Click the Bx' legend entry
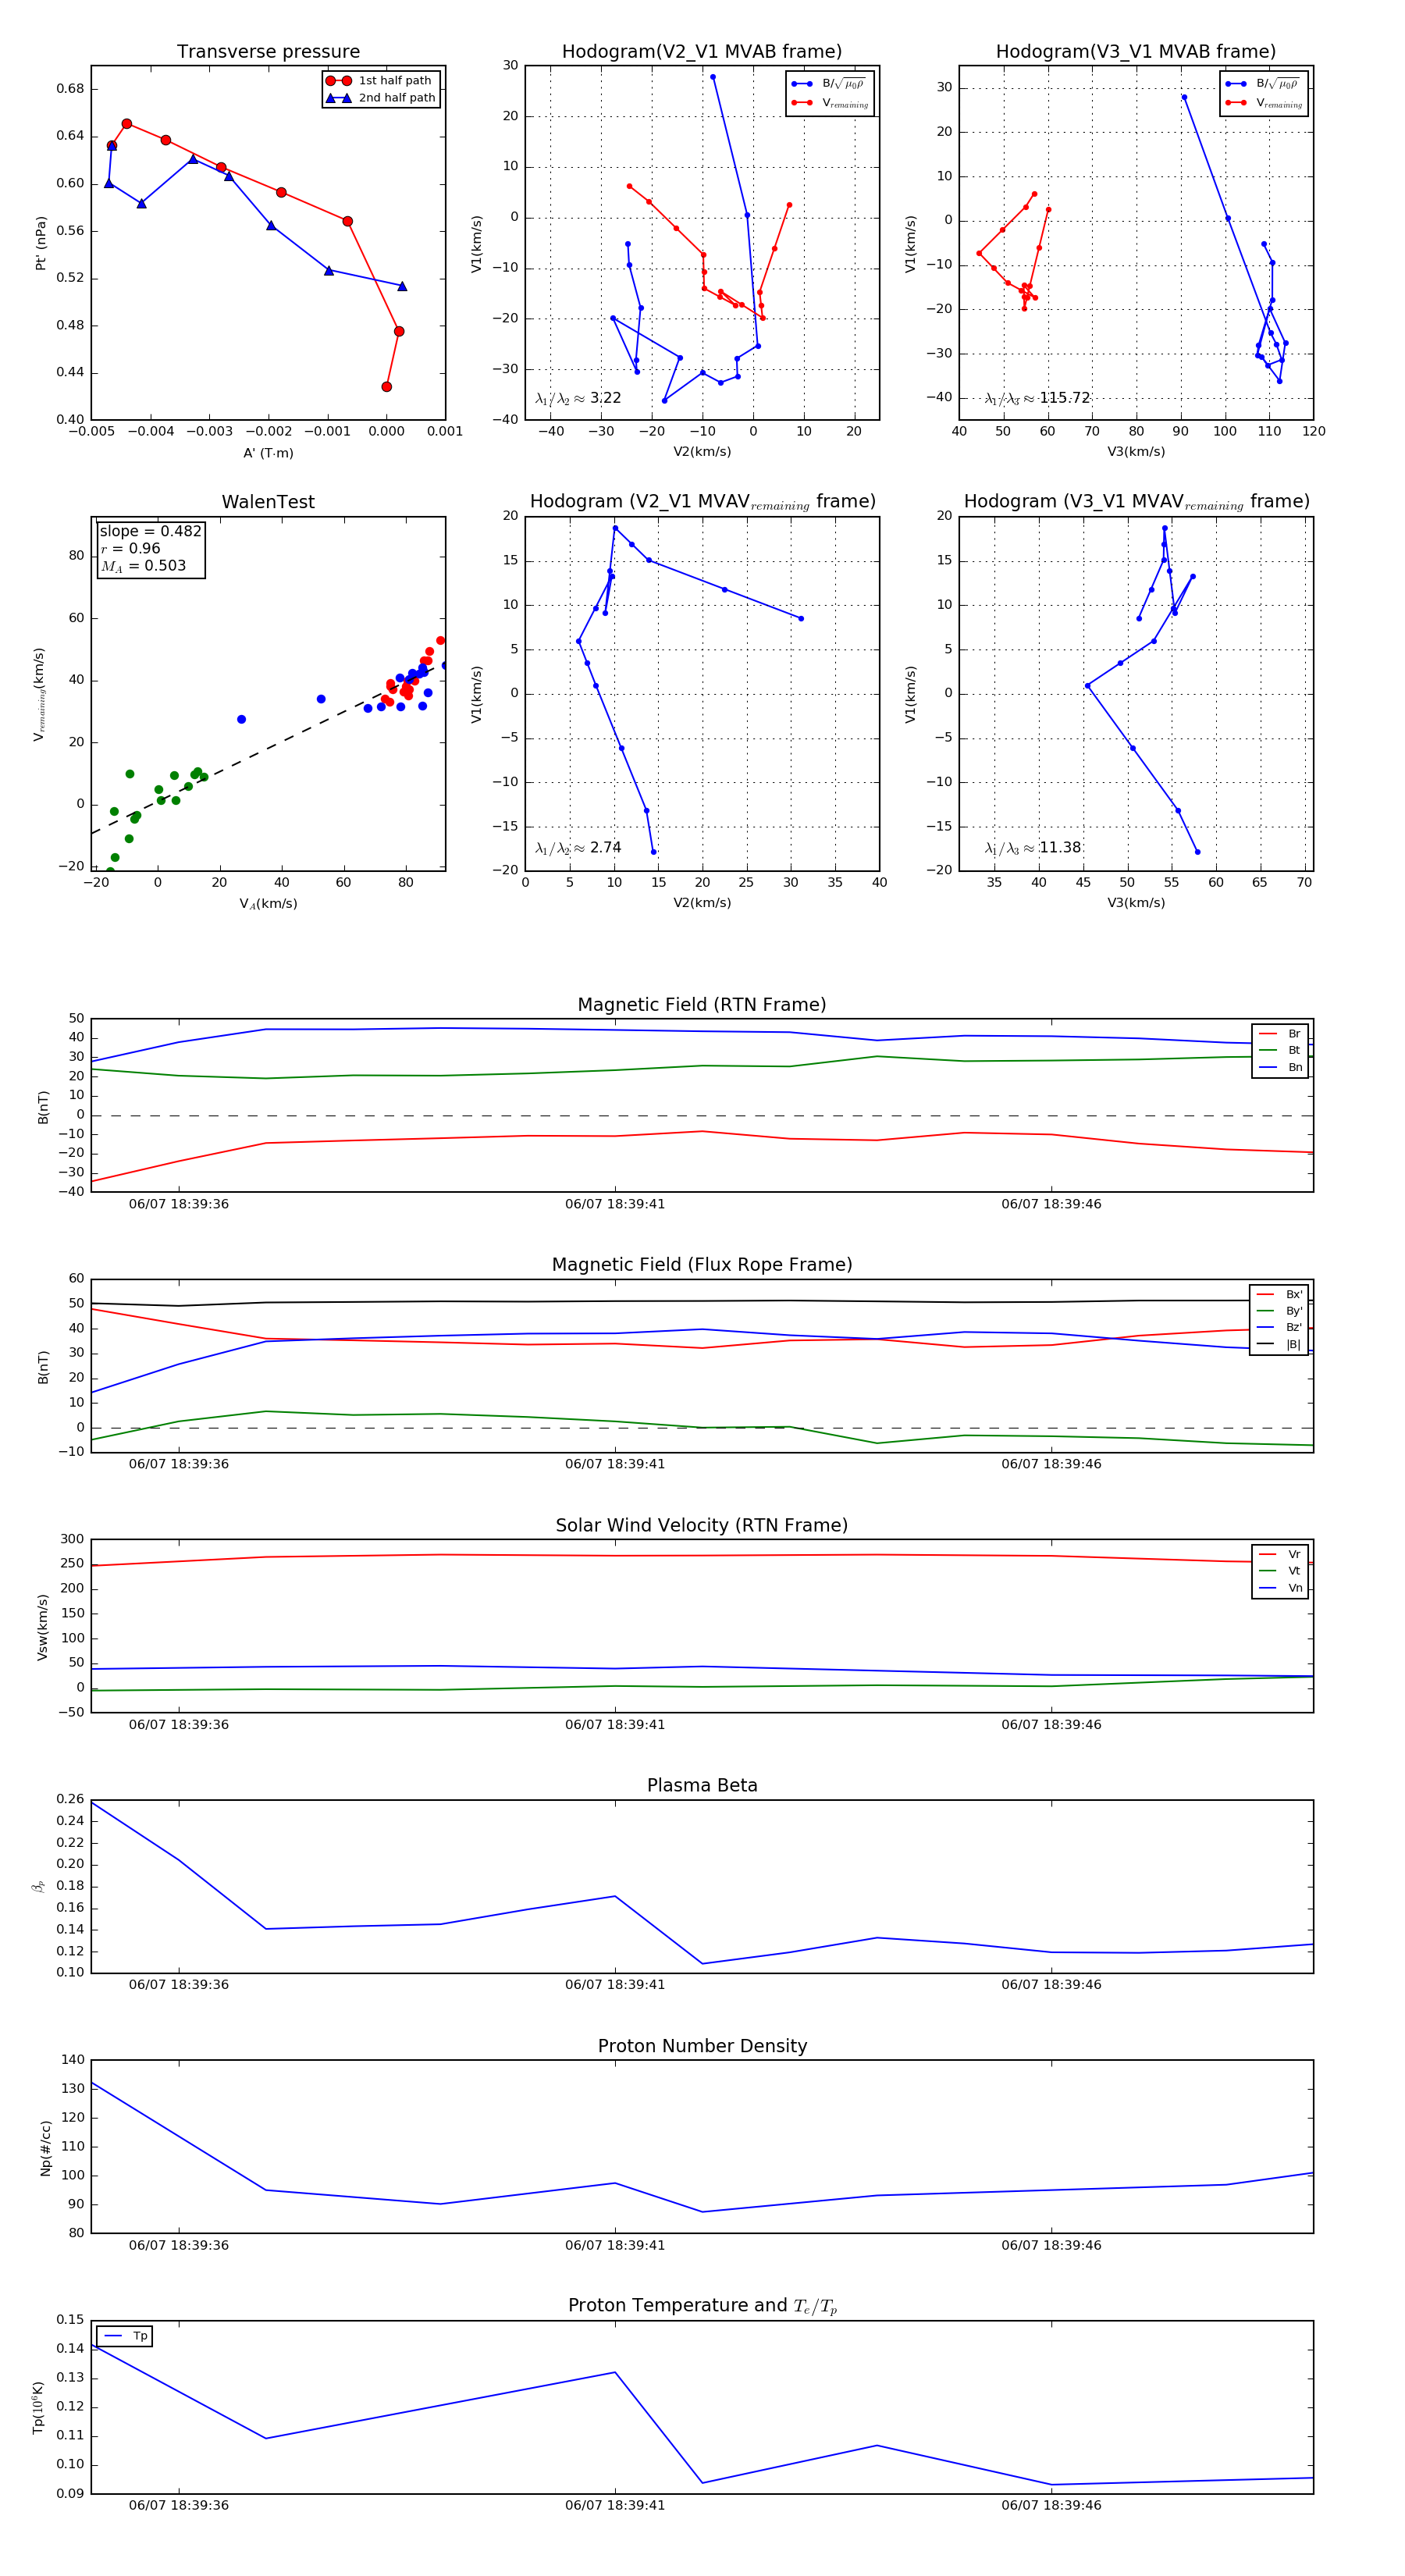 (1280, 1294)
